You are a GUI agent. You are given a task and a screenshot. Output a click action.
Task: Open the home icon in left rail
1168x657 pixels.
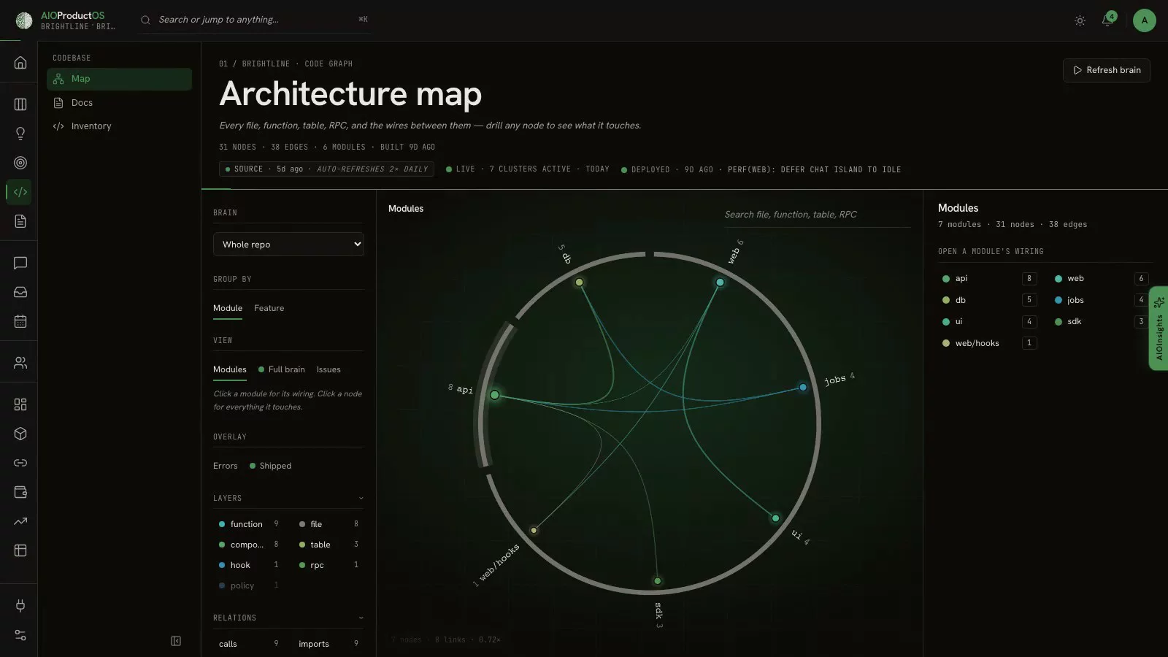pyautogui.click(x=20, y=63)
